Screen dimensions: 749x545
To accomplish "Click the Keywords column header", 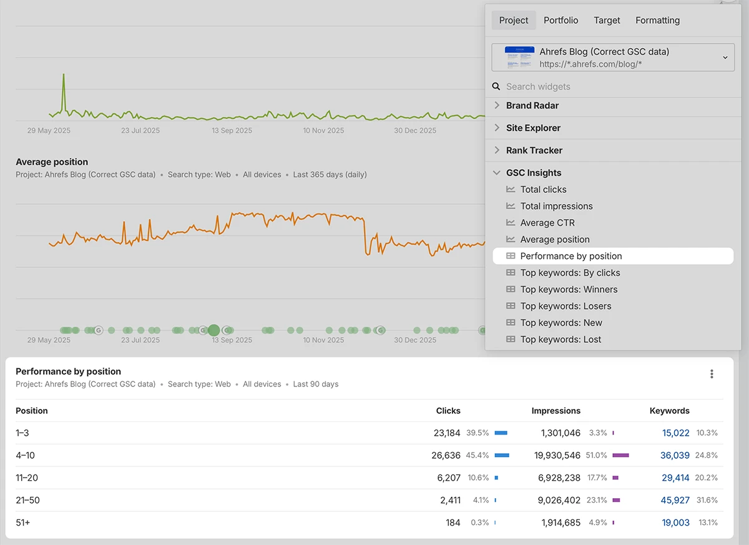I will [670, 411].
